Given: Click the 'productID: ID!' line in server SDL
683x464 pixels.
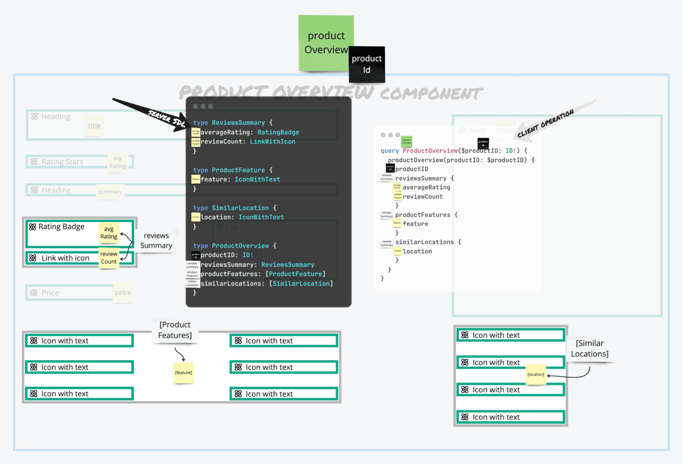Looking at the screenshot, I should point(227,255).
